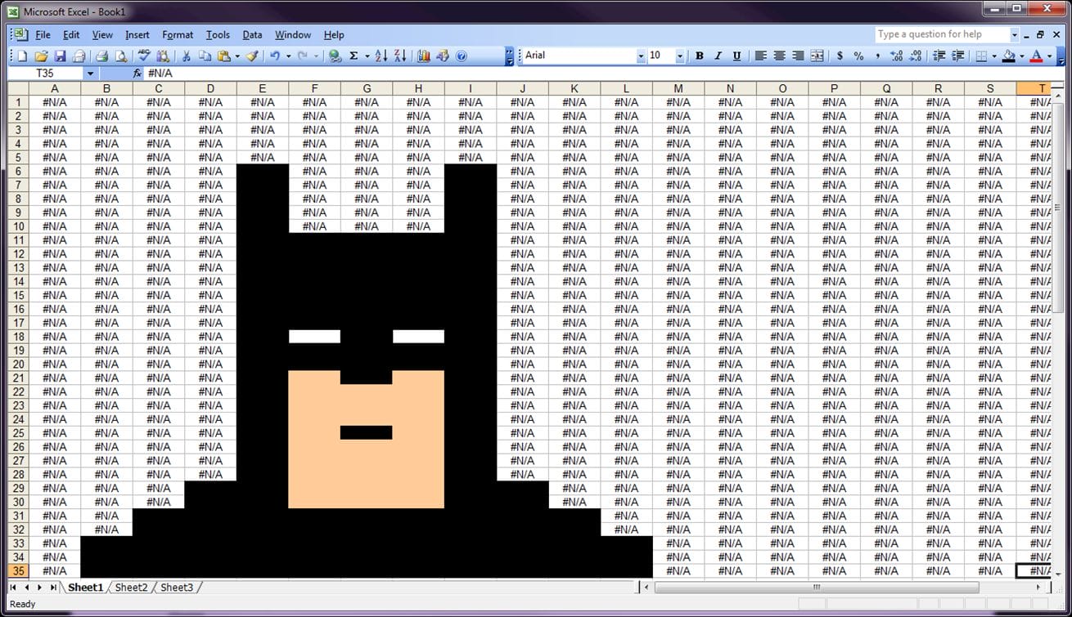Open the Chart Wizard
1072x617 pixels.
(424, 56)
